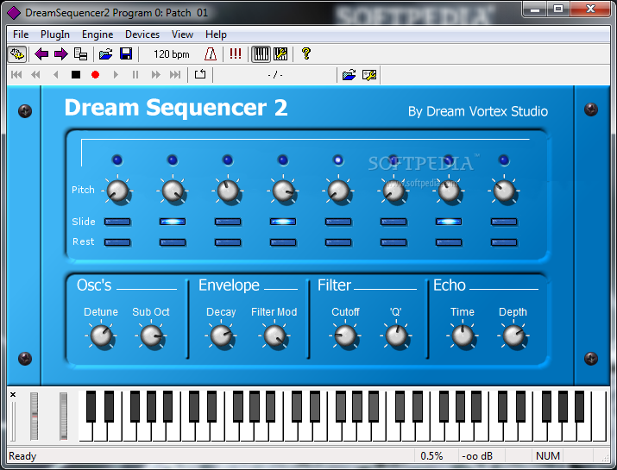The width and height of the screenshot is (617, 470).
Task: Click the yellow help question mark icon
Action: 306,53
